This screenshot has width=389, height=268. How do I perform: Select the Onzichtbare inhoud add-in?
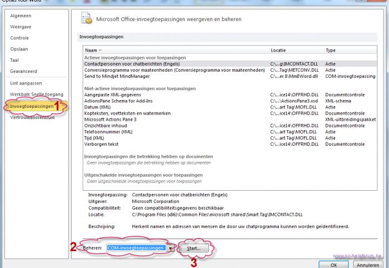point(230,126)
